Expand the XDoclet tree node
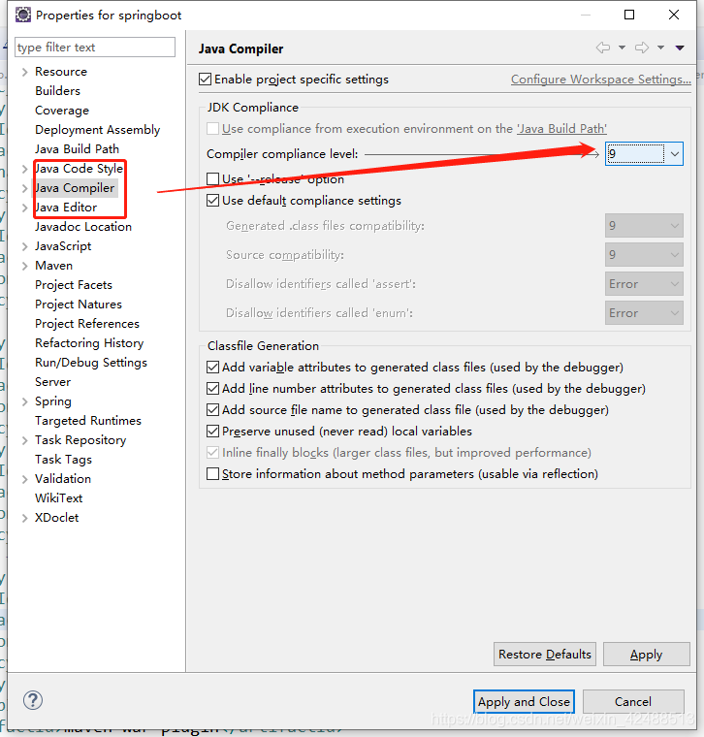 tap(25, 518)
